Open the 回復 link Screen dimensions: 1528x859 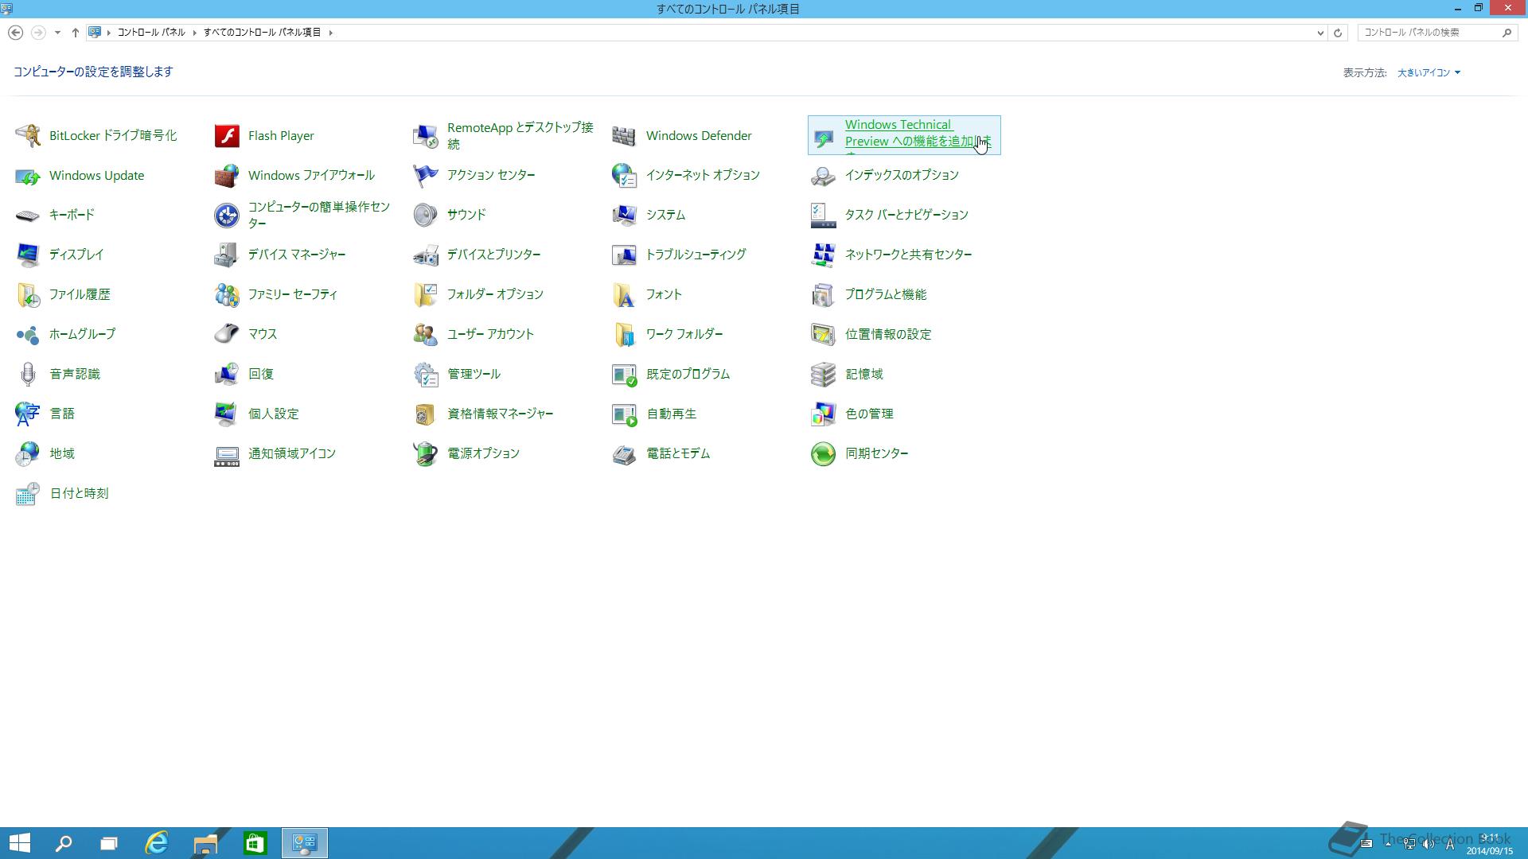pyautogui.click(x=261, y=374)
